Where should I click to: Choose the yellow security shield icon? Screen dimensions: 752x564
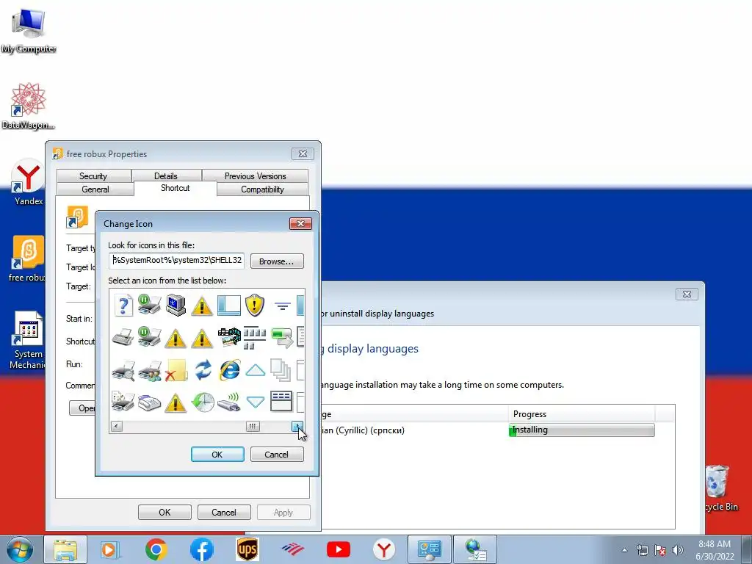(255, 305)
